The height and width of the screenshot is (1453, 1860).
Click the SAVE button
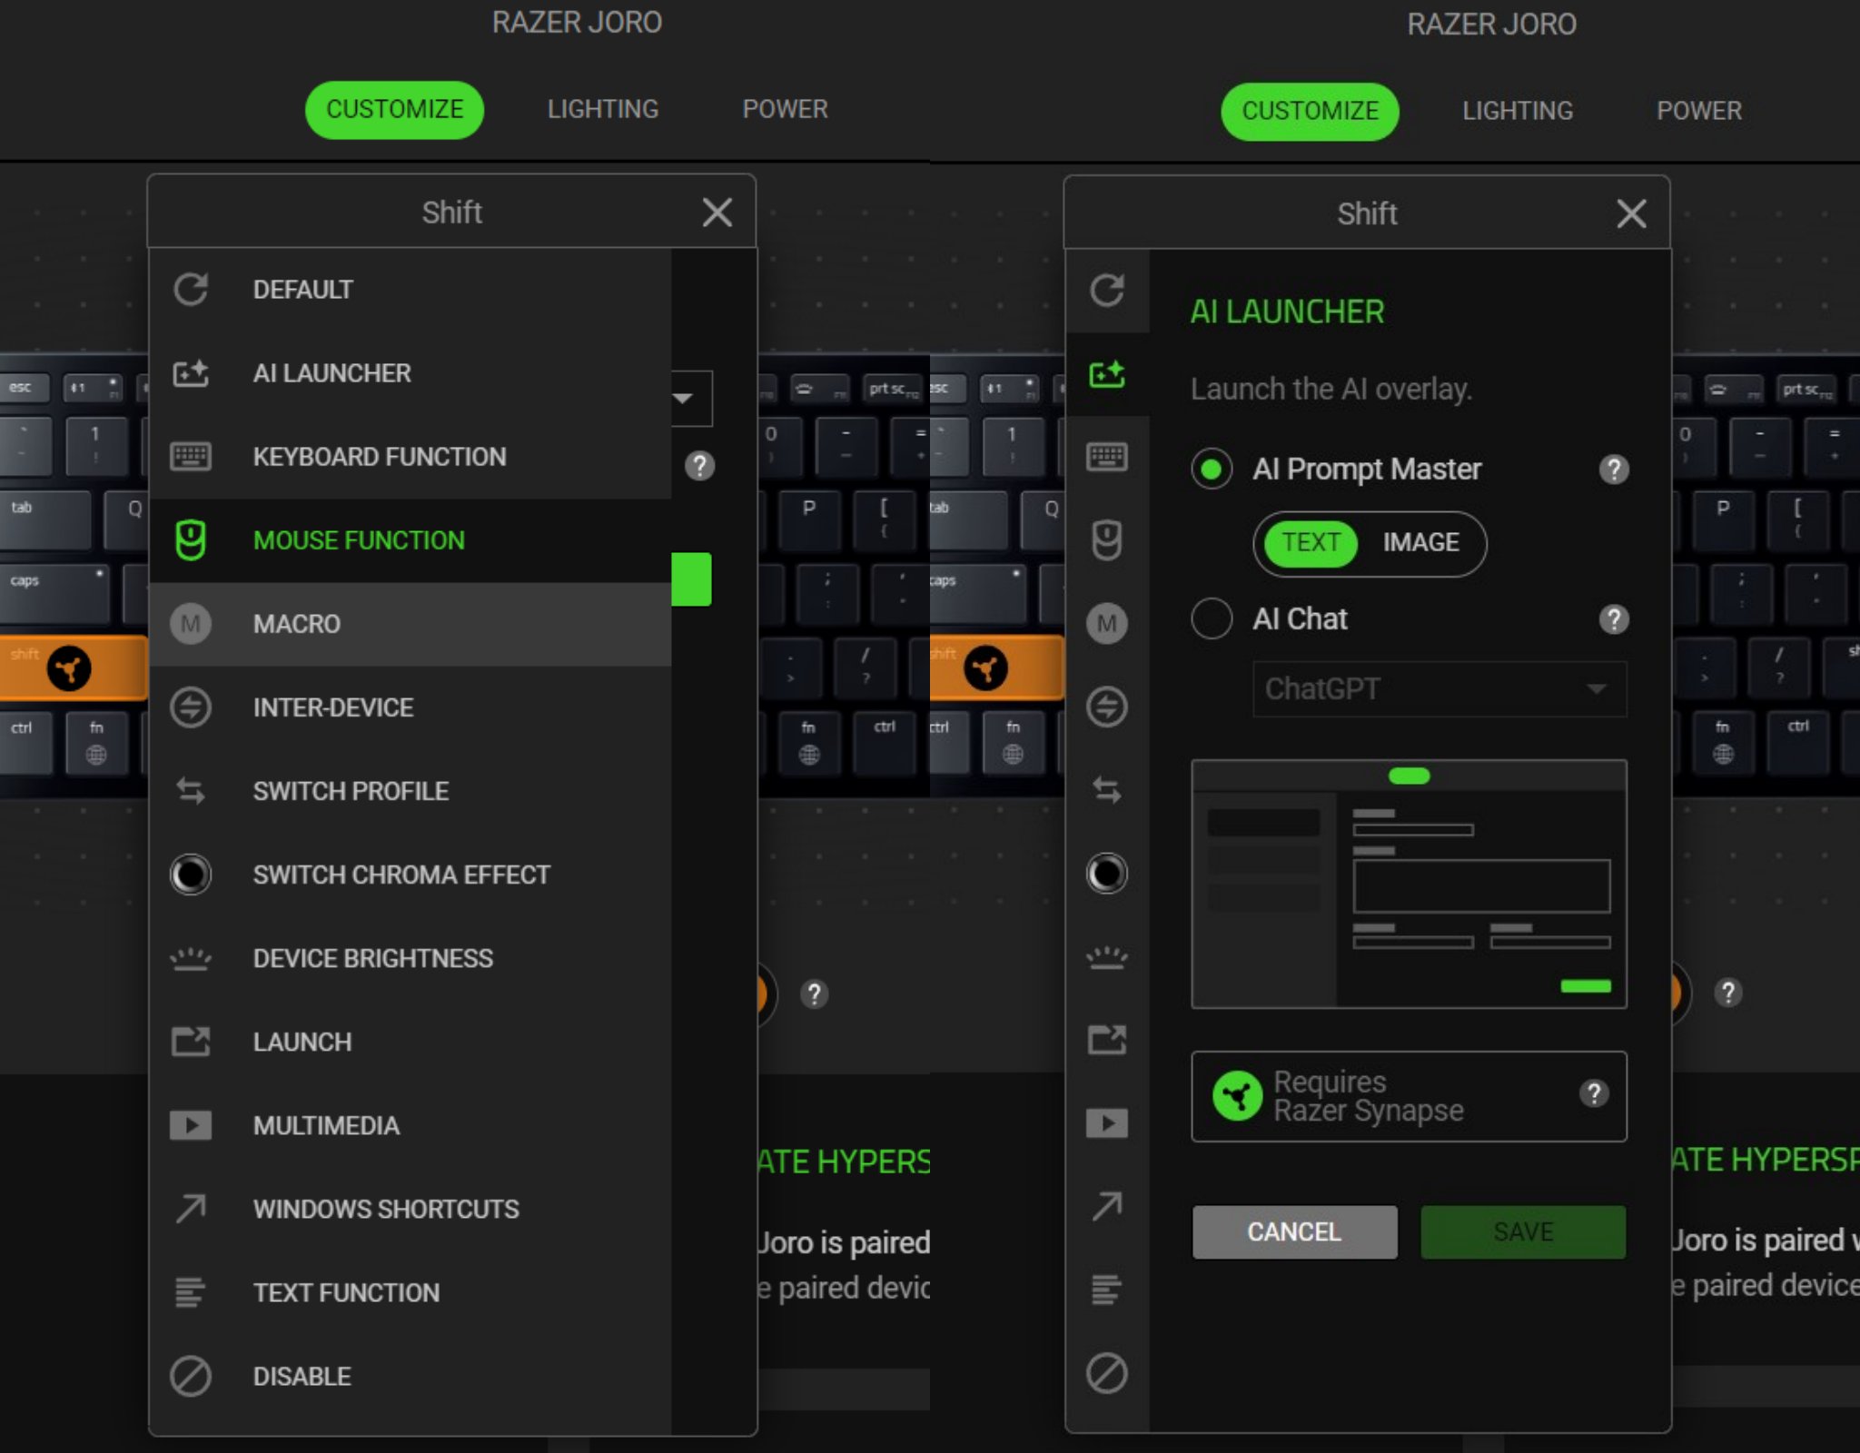pos(1523,1232)
